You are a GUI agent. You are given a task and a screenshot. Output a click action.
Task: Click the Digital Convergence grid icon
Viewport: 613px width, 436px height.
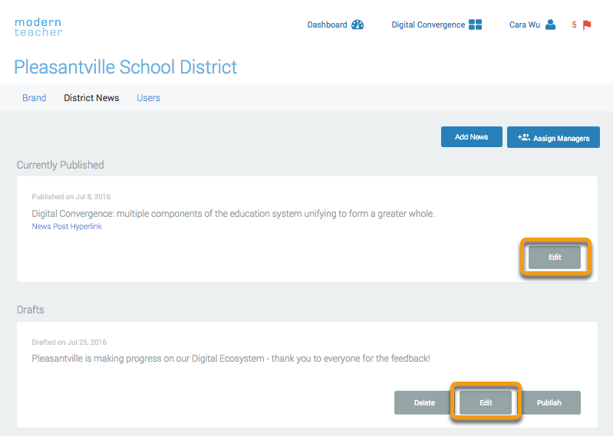coord(476,25)
